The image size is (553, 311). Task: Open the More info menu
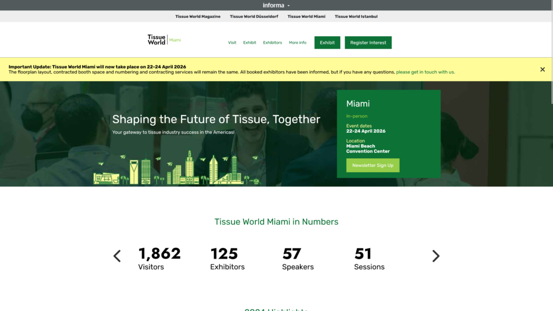(298, 43)
